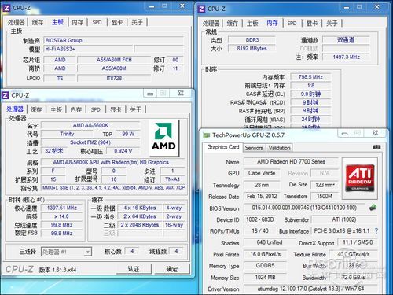393x295 pixels.
Task: Click the AMD processor logo
Action: [x=163, y=138]
